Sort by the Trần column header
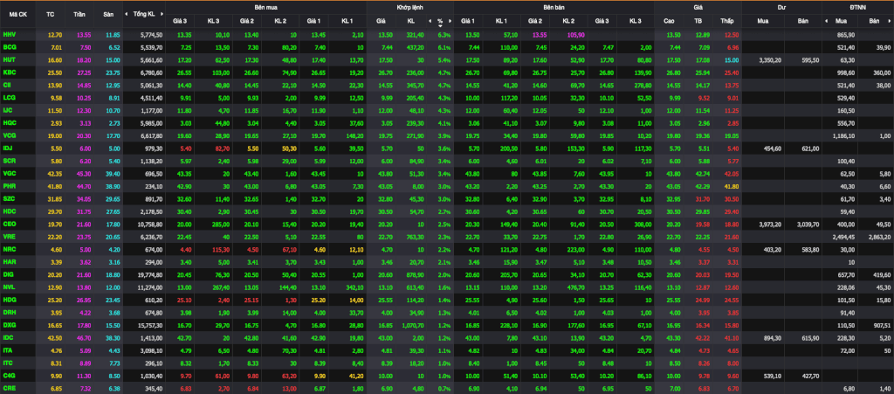This screenshot has width=894, height=394. pos(79,14)
